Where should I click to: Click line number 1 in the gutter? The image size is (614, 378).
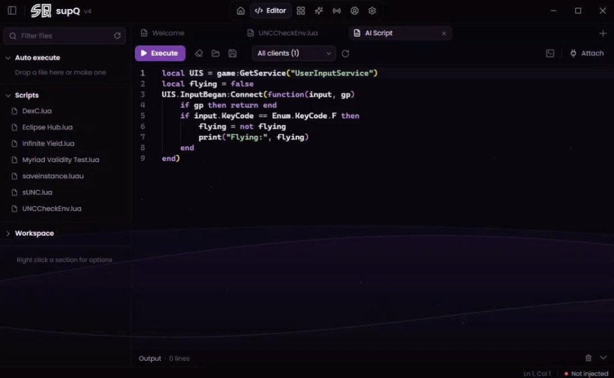(143, 73)
